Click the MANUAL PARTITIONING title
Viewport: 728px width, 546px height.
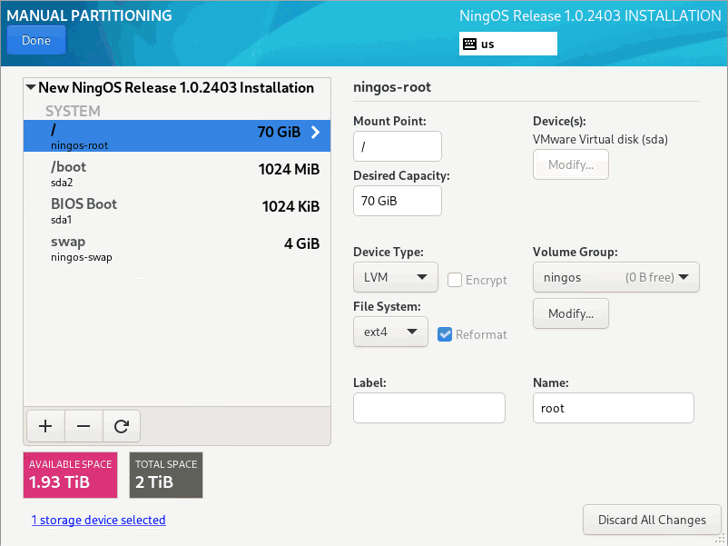[89, 15]
